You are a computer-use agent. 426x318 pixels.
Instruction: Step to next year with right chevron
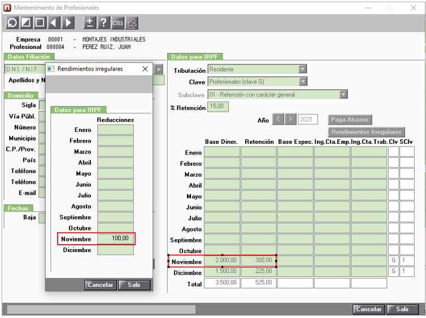tap(290, 119)
